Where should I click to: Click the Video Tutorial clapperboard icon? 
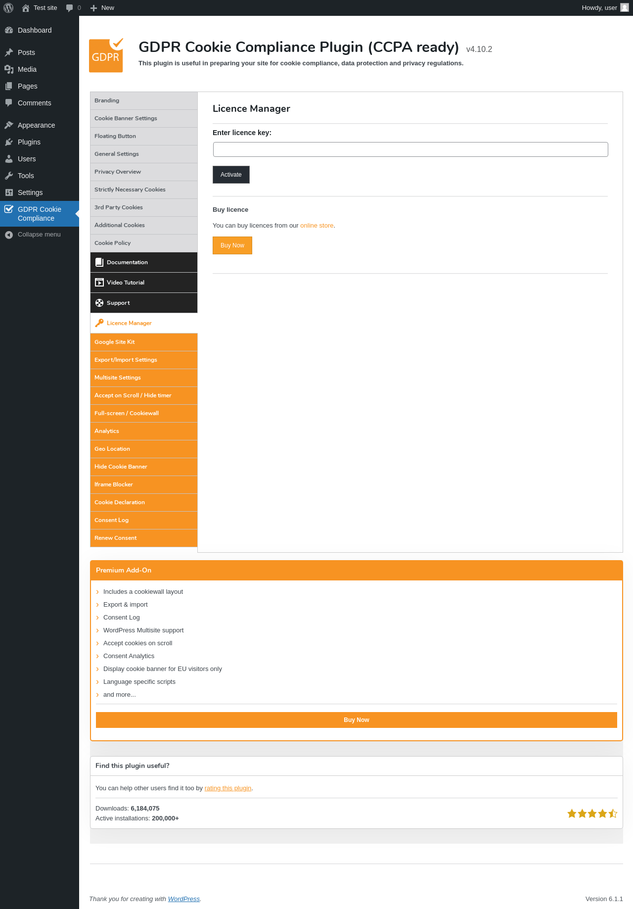[99, 283]
